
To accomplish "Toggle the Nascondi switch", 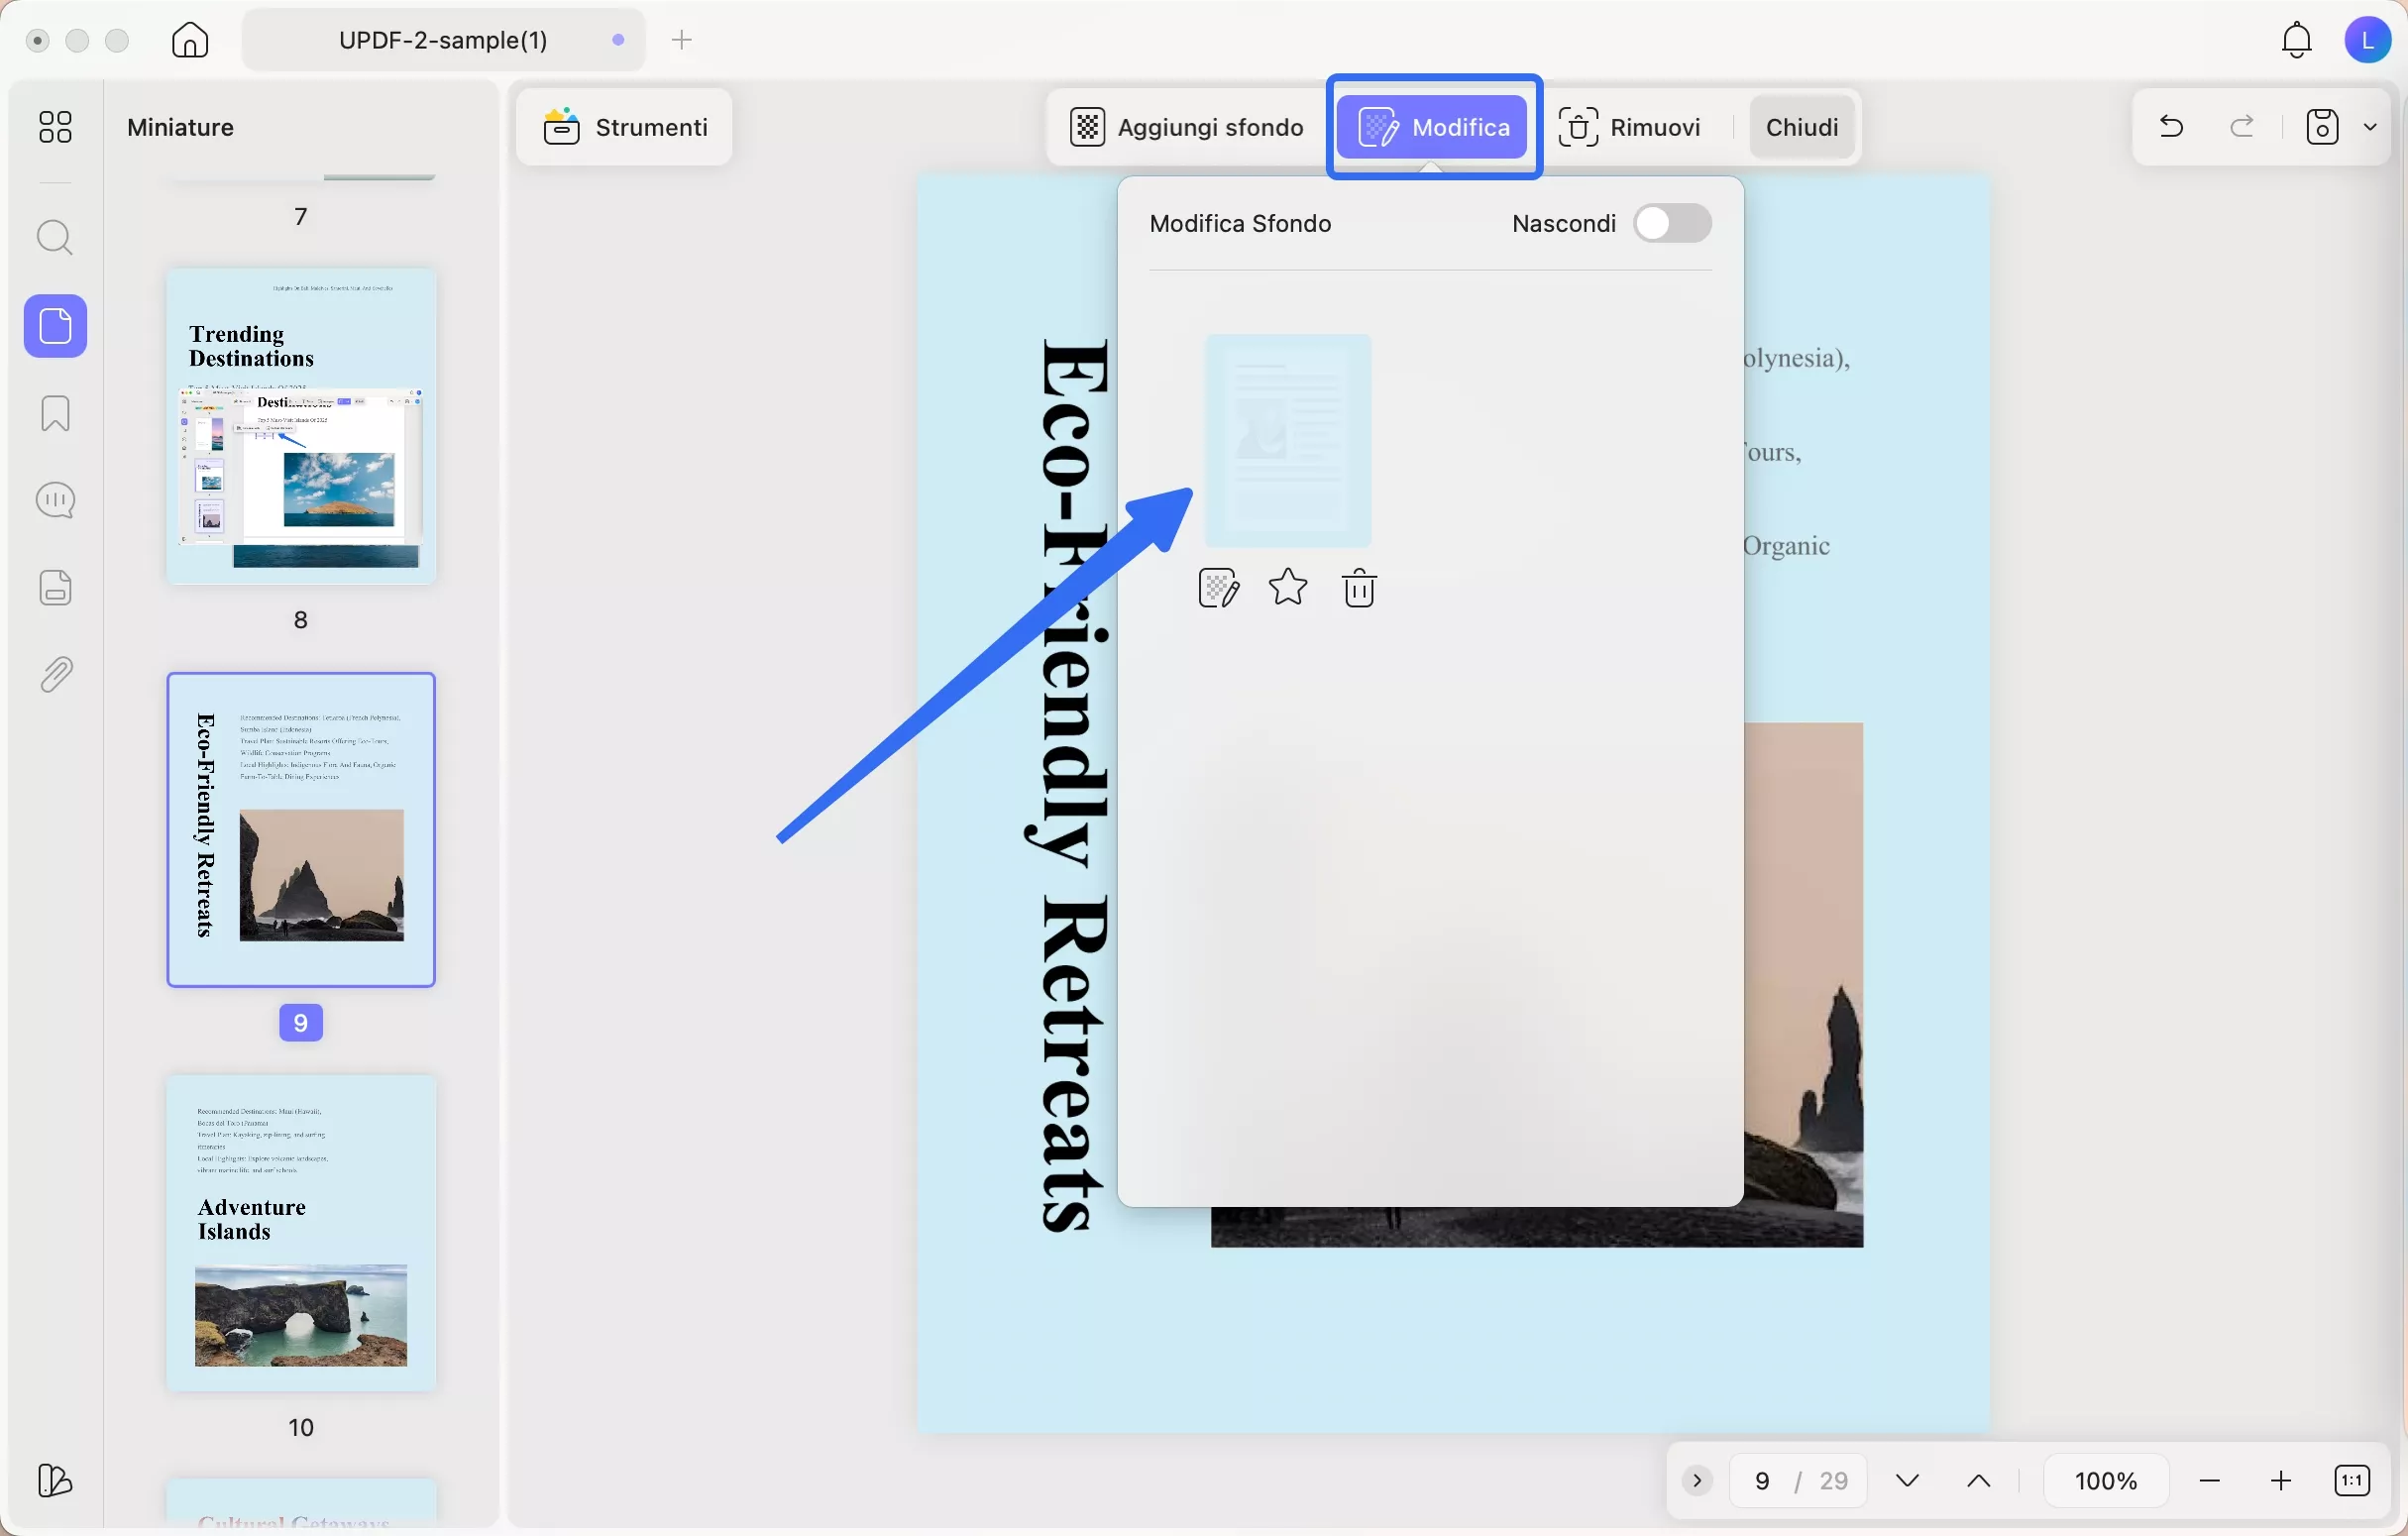I will [x=1672, y=223].
